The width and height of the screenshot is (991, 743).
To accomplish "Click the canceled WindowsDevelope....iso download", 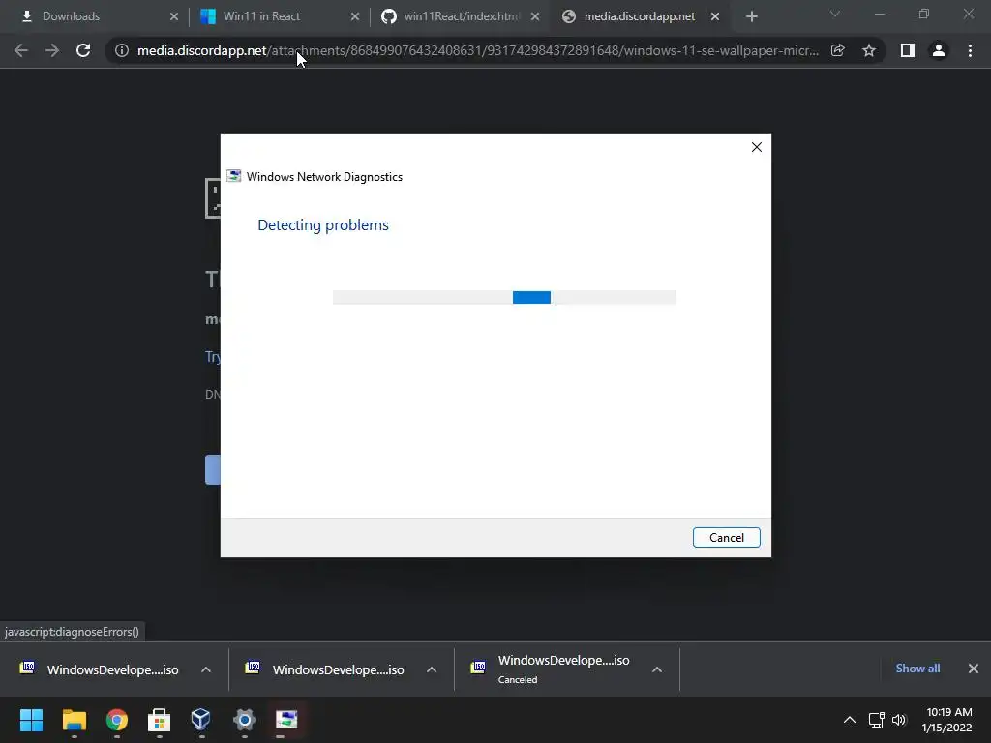I will point(563,669).
